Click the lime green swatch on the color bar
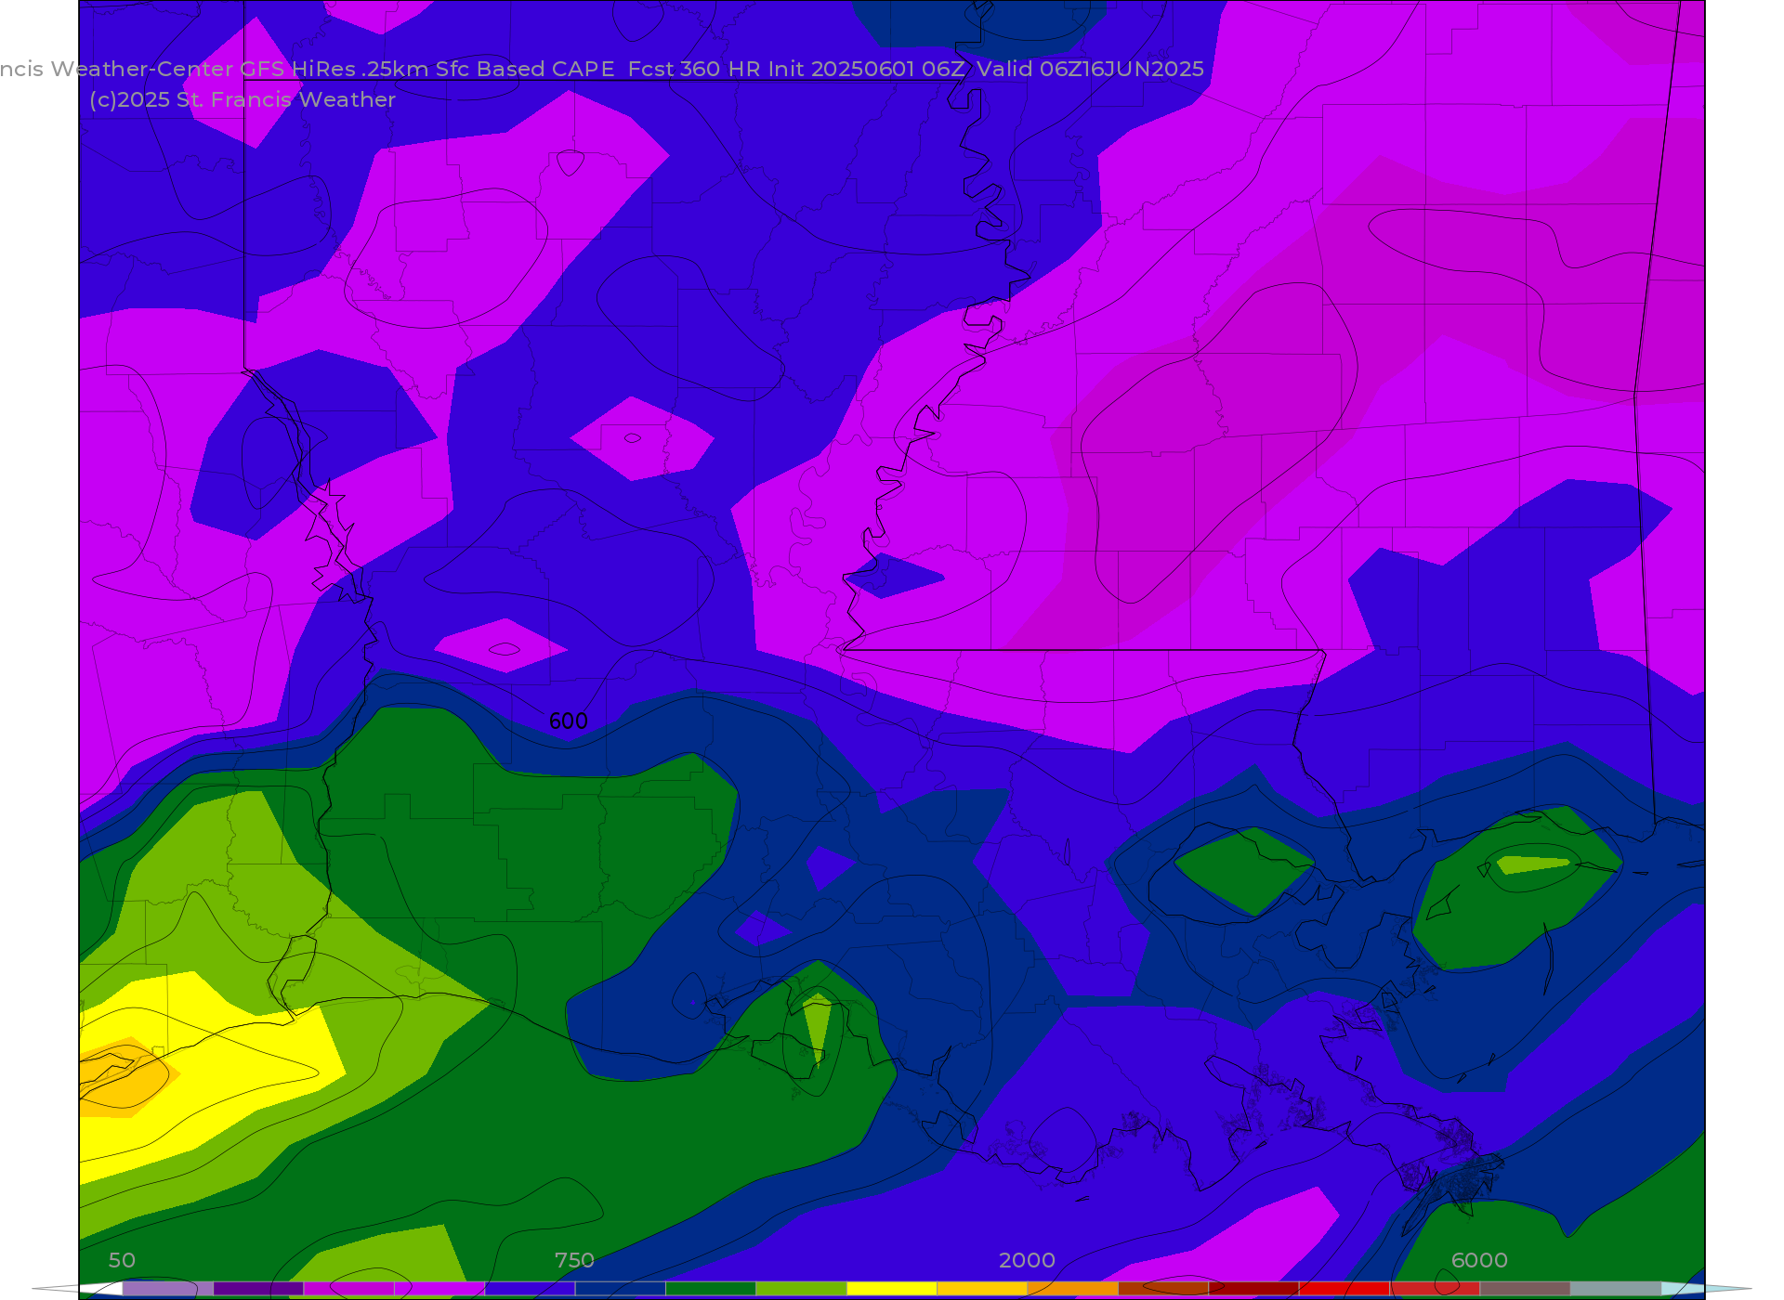 click(x=801, y=1289)
